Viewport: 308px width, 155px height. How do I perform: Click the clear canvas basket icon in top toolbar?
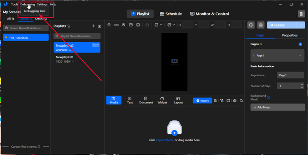pos(147,25)
